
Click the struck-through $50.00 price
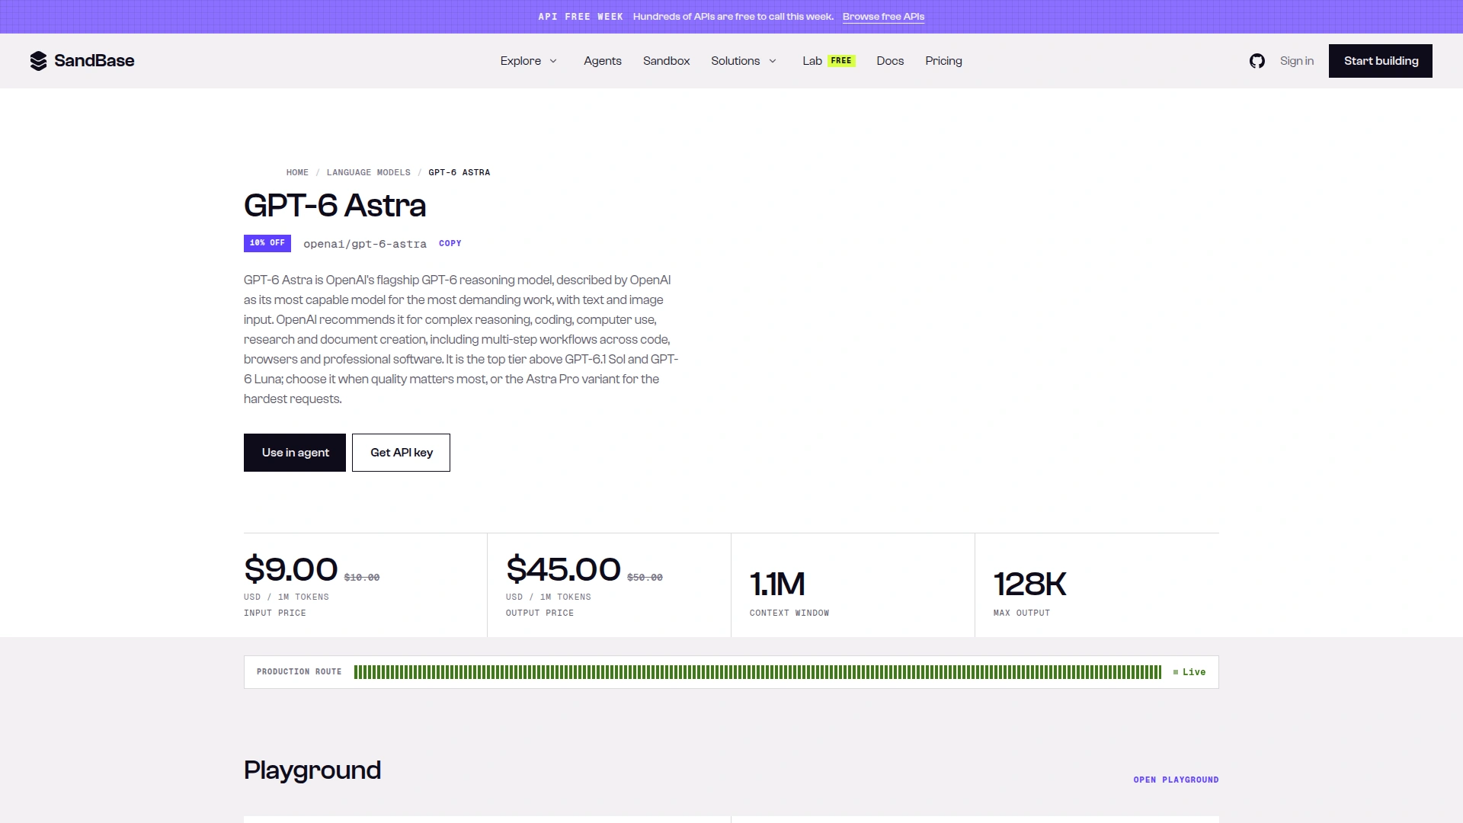coord(645,578)
